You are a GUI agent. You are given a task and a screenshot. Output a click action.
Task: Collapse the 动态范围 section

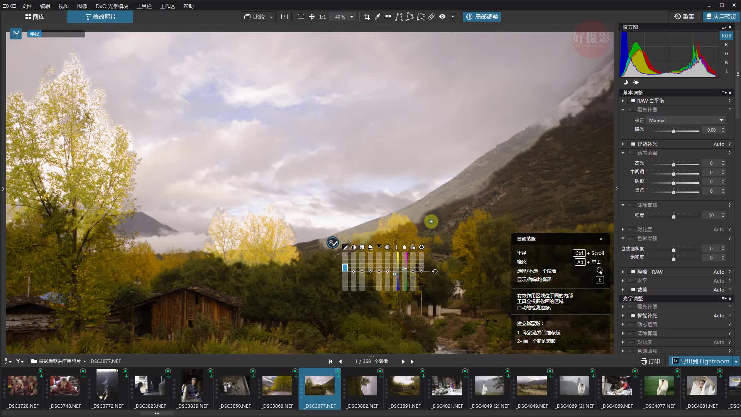point(623,153)
